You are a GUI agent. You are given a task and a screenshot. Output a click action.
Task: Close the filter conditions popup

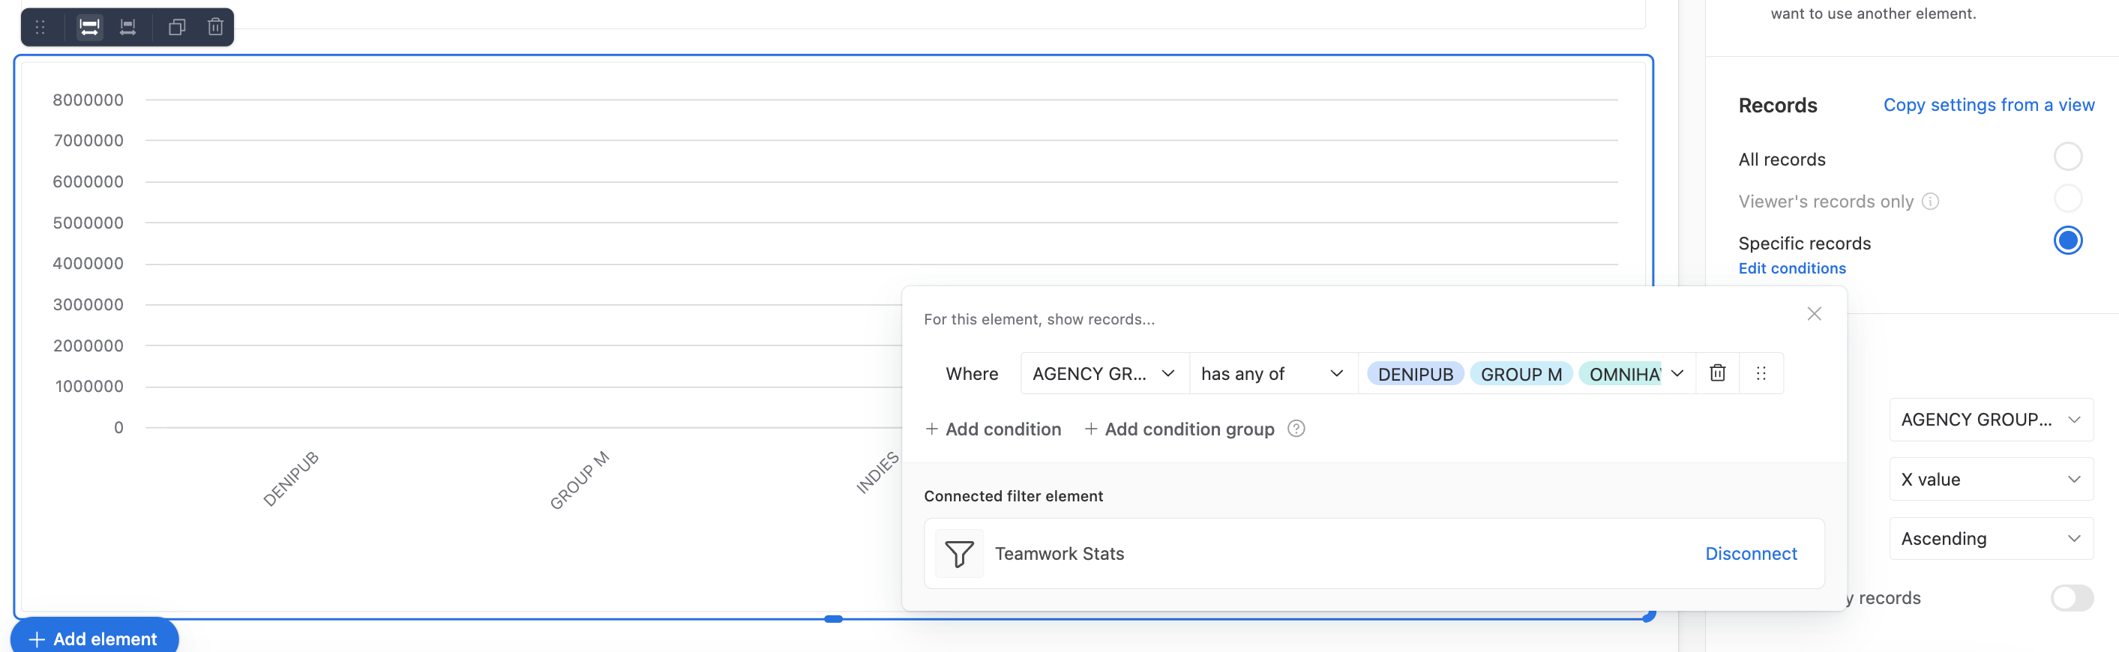1814,313
